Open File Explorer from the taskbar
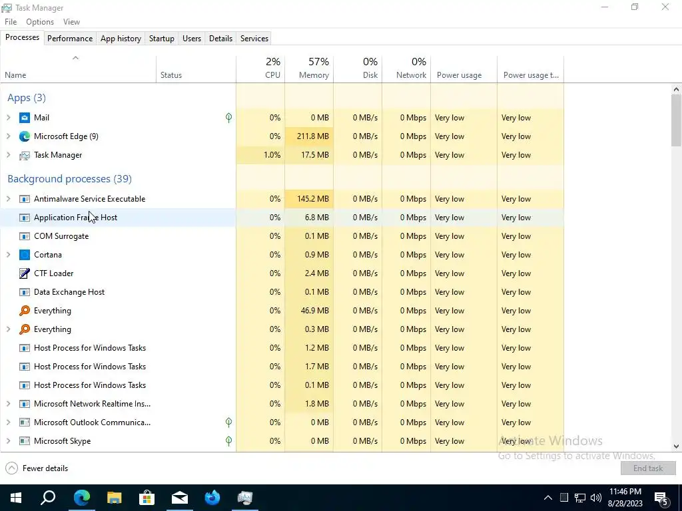This screenshot has height=511, width=682. [114, 498]
